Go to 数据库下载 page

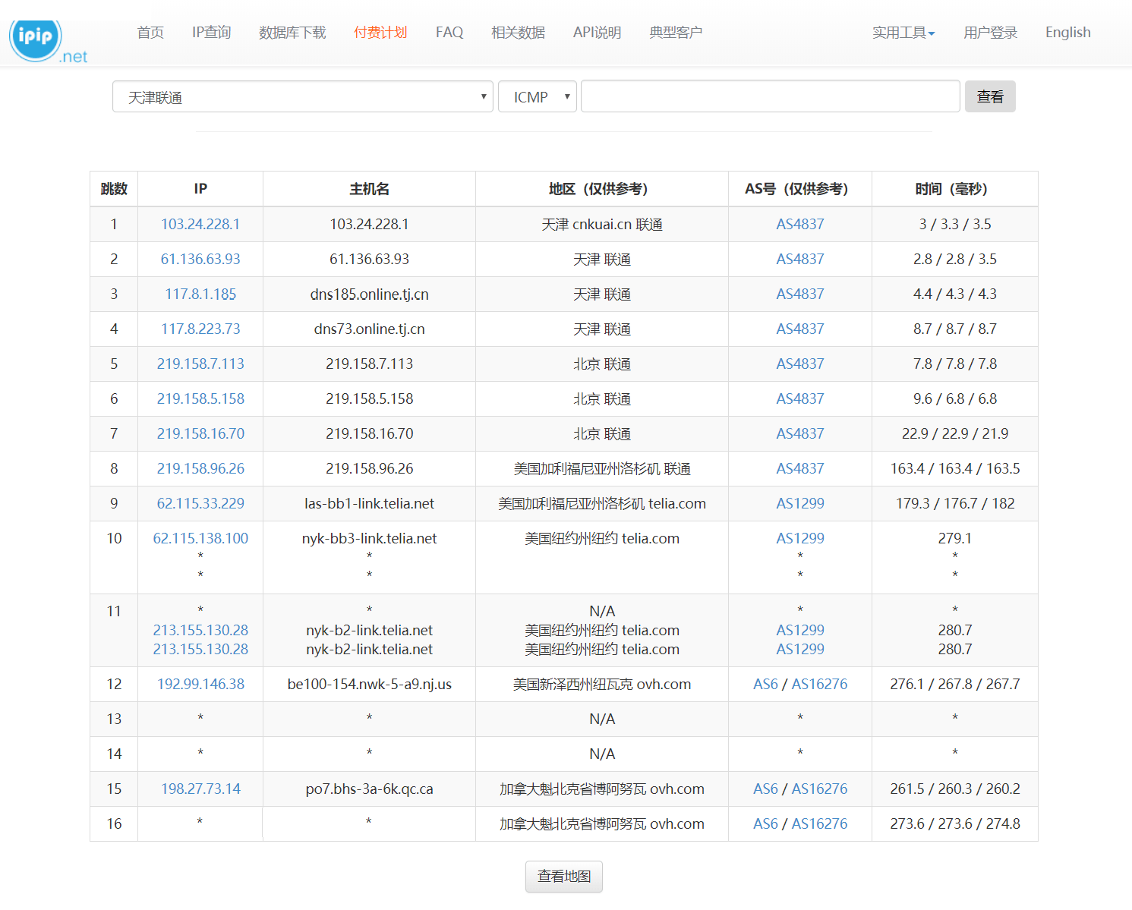coord(292,33)
